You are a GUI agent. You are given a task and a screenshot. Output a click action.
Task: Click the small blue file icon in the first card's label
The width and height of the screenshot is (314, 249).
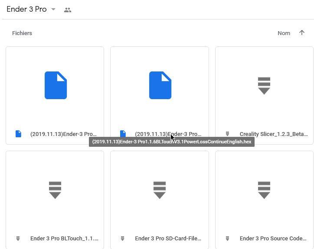pyautogui.click(x=18, y=134)
